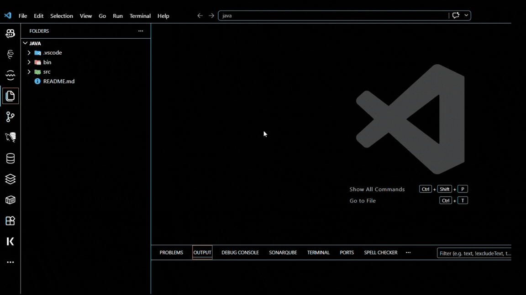The width and height of the screenshot is (526, 295).
Task: Open README.md file
Action: [x=59, y=81]
